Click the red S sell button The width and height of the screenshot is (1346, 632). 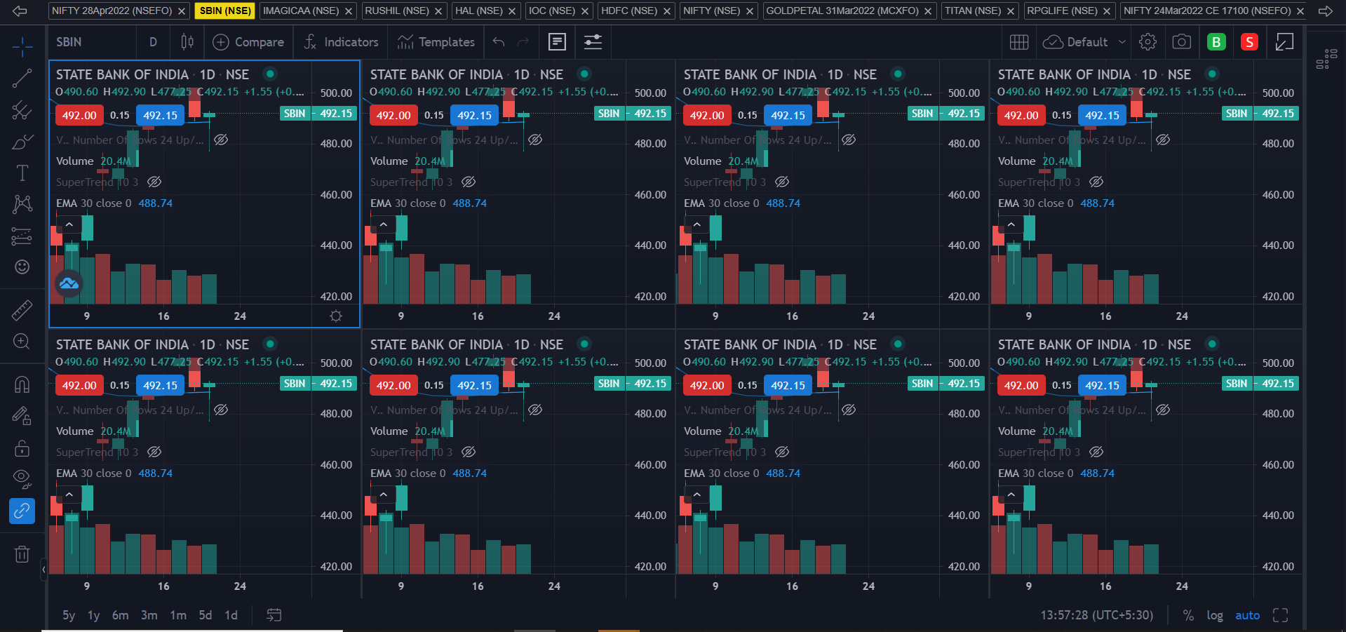click(x=1249, y=42)
